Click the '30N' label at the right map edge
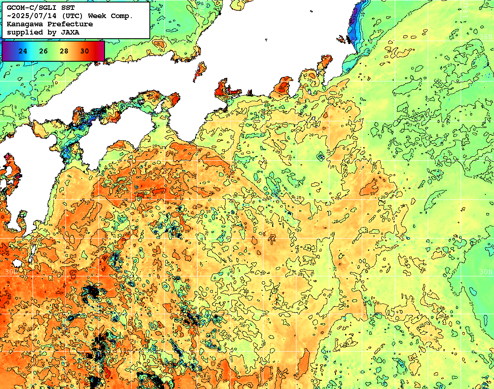Viewport: 494px width, 389px height. 486,272
